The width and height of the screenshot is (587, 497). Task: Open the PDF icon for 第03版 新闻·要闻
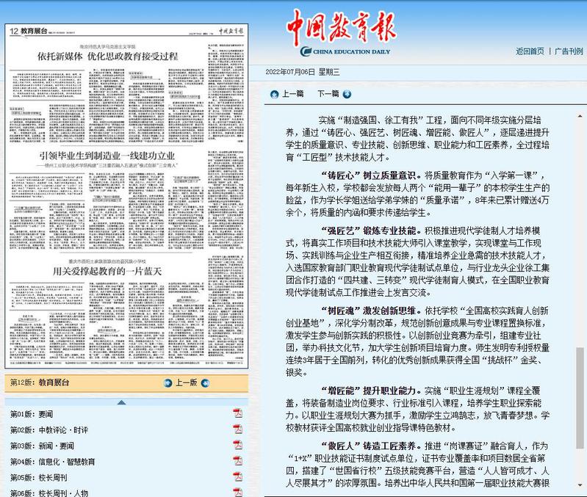[237, 446]
